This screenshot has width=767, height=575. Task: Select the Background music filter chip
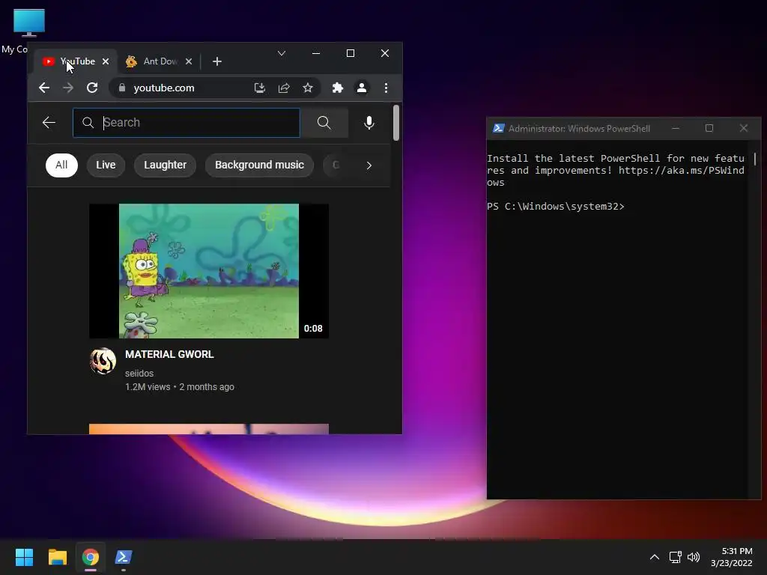[259, 165]
